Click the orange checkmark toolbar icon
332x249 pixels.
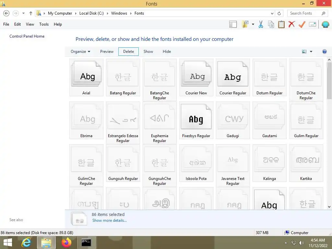pyautogui.click(x=302, y=24)
